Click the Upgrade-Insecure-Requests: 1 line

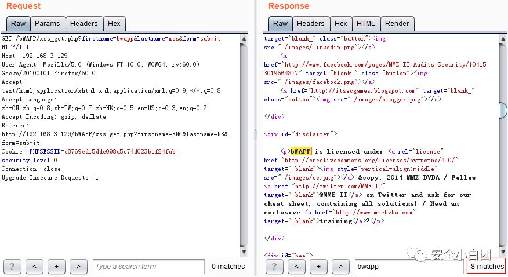pyautogui.click(x=50, y=178)
